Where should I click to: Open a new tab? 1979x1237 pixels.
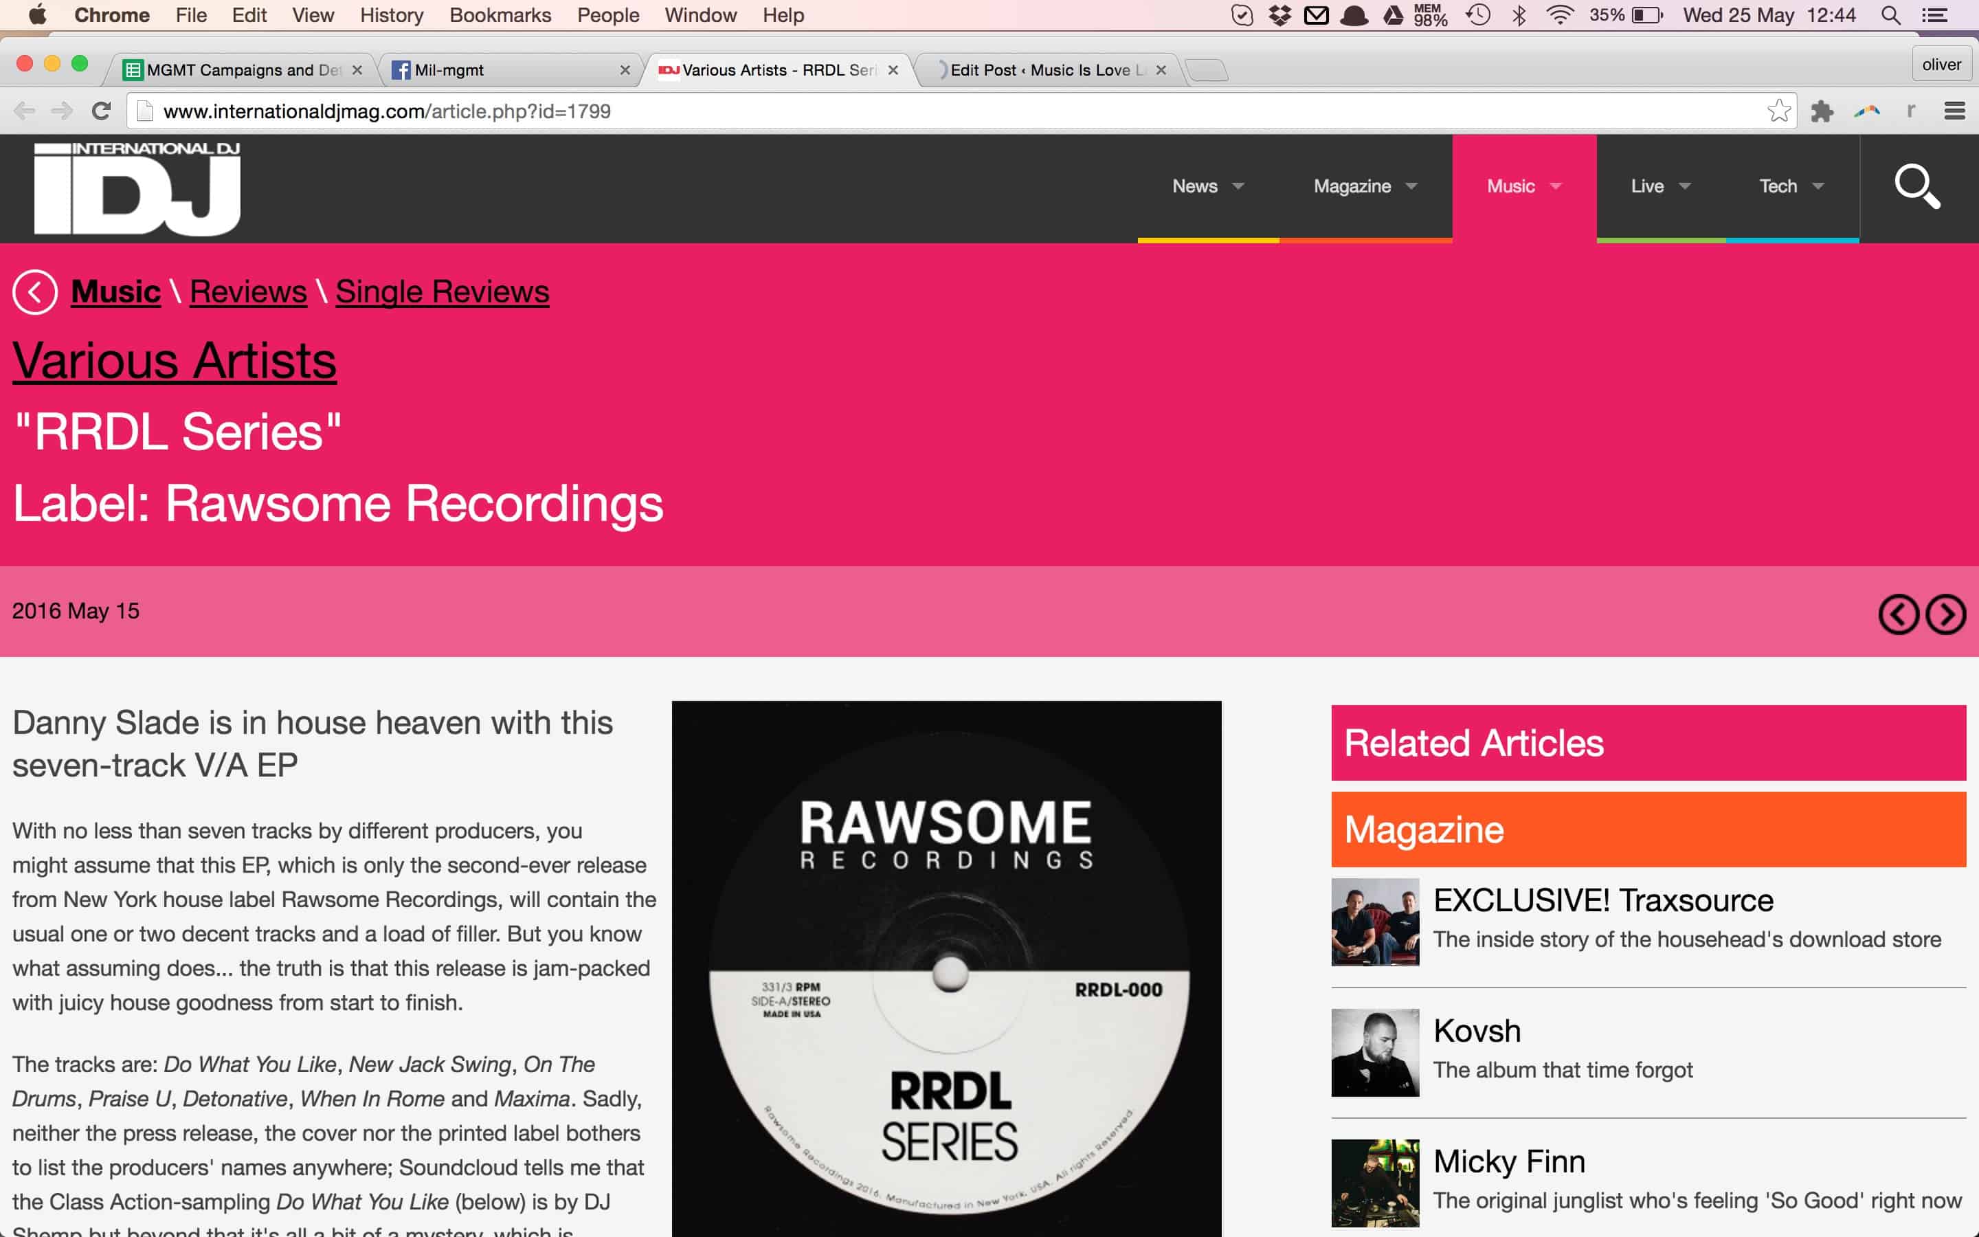[1206, 70]
